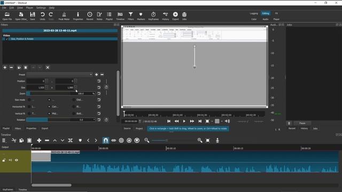Viewport: 342px width, 192px height.
Task: Open the Notes panel
Action: point(99,16)
